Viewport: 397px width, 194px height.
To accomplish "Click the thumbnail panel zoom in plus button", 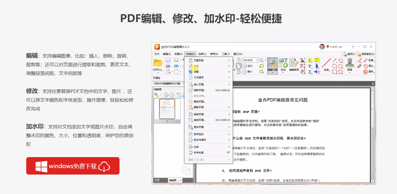I will click(166, 95).
